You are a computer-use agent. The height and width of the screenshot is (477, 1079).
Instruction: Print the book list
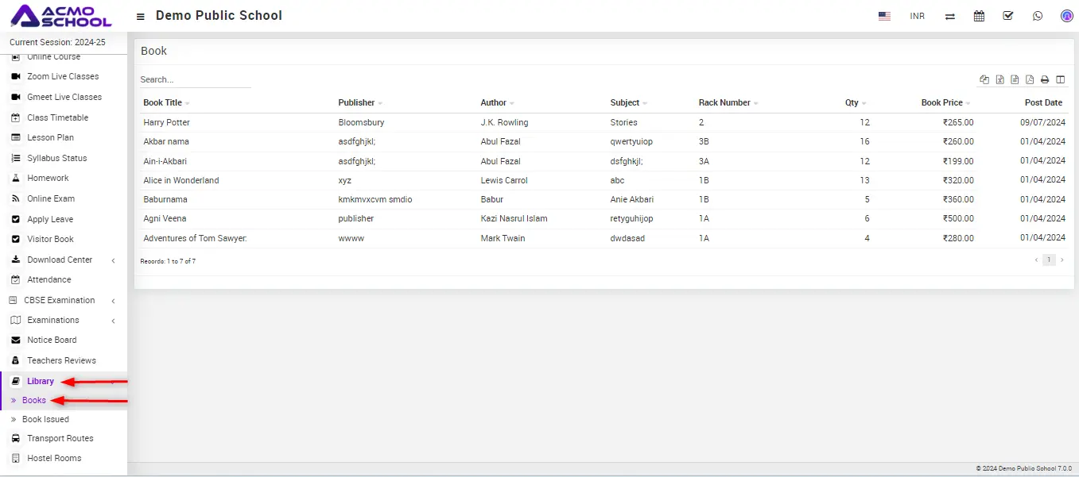click(1045, 79)
